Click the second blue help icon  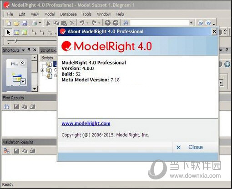[209, 23]
